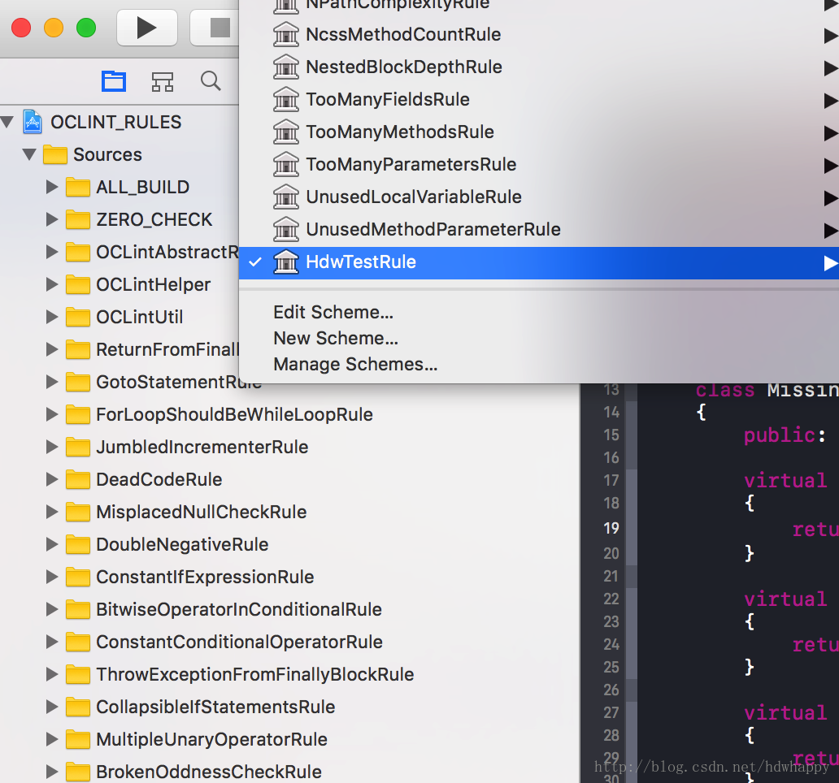Select the ZERO_CHECK folder icon
839x783 pixels.
(77, 219)
